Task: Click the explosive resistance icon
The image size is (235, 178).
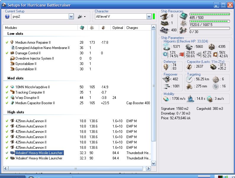Action: (x=215, y=54)
